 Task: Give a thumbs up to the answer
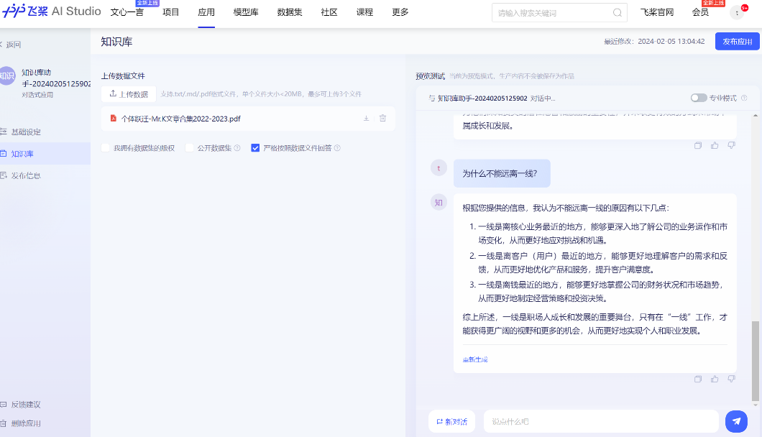(714, 379)
